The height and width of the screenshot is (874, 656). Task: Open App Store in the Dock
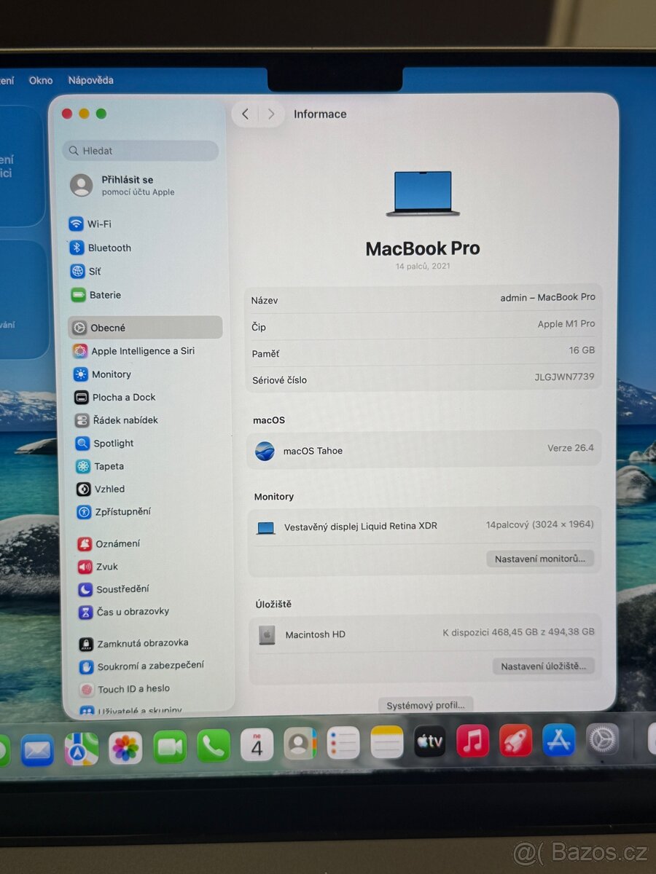559,740
